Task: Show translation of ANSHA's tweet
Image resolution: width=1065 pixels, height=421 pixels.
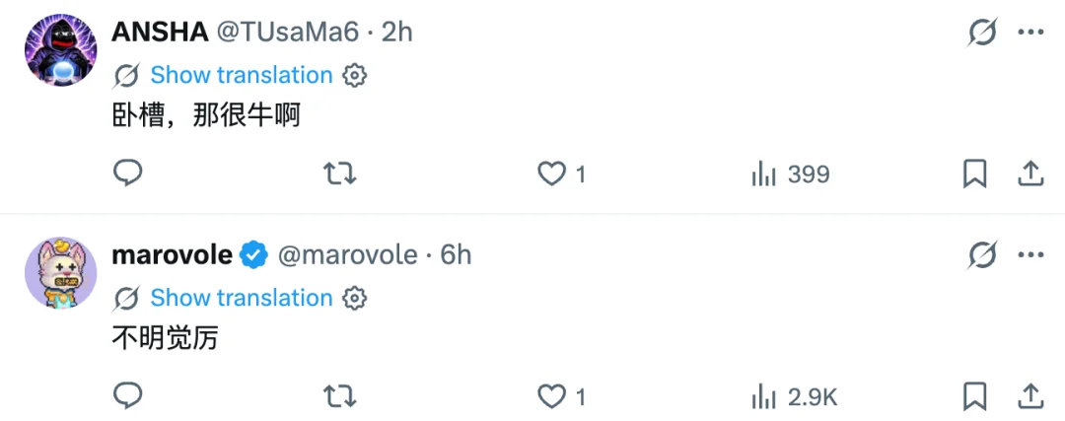Action: pos(241,75)
